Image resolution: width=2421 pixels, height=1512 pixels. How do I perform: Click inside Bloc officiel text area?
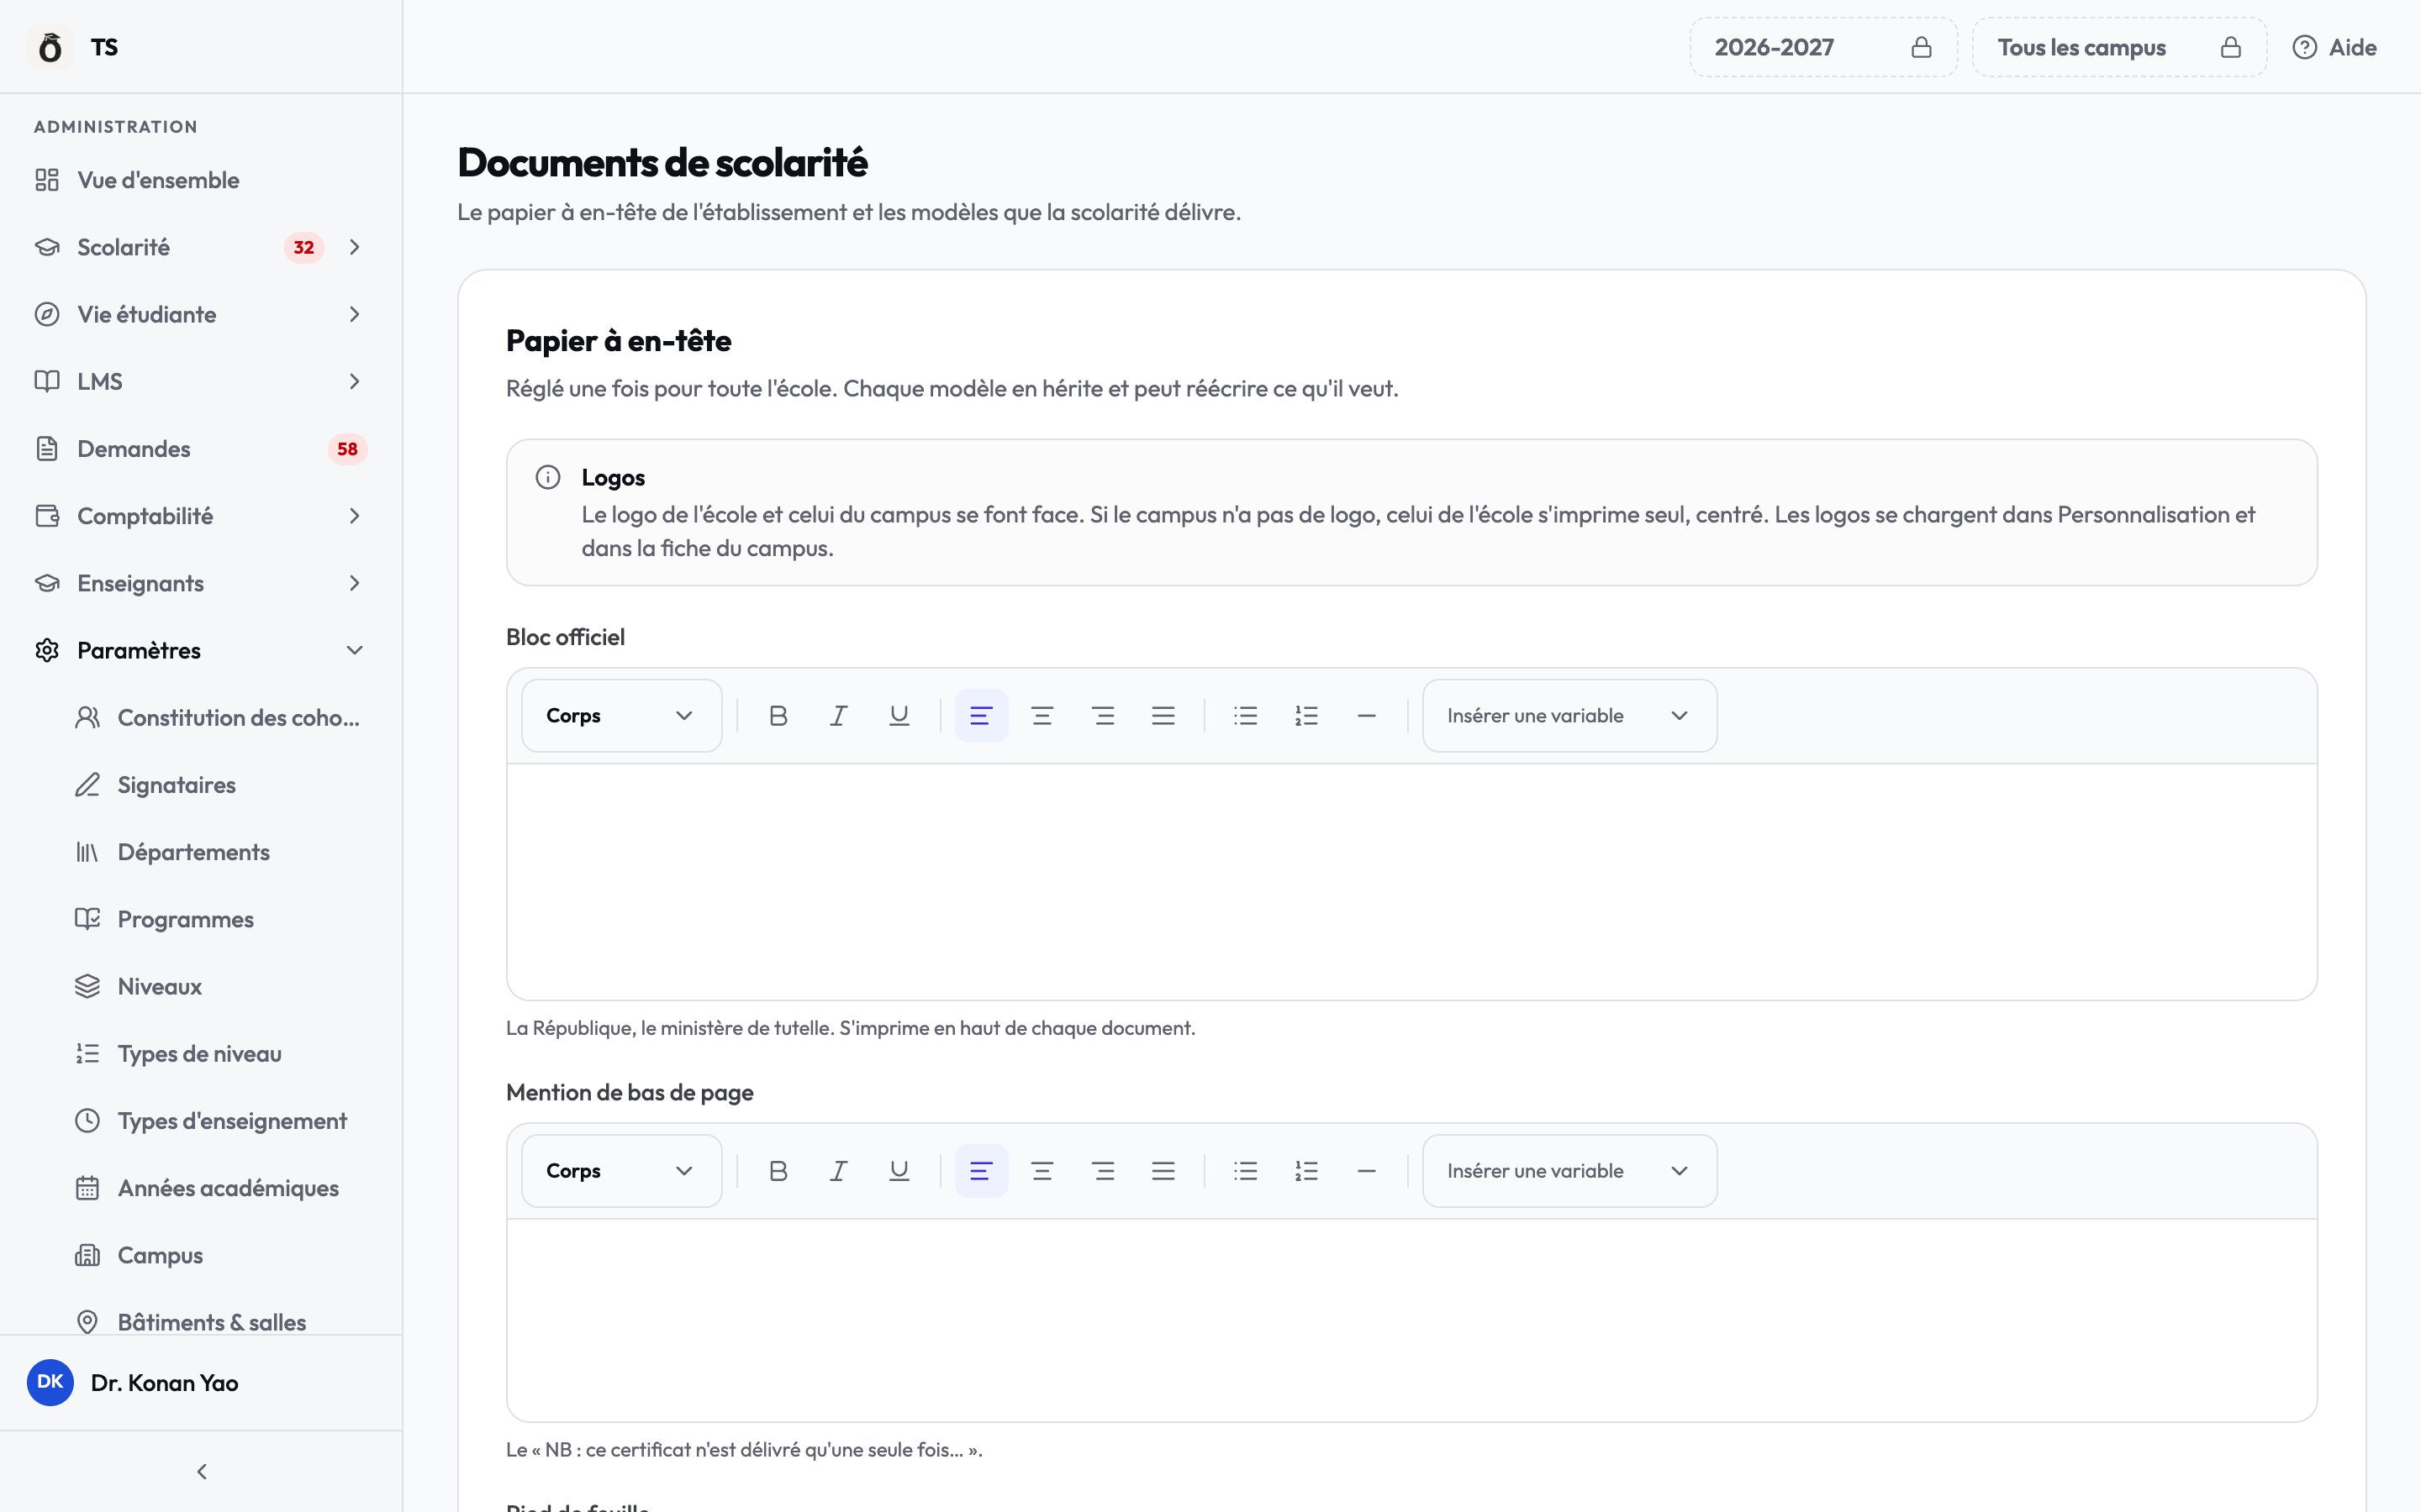click(x=1411, y=882)
